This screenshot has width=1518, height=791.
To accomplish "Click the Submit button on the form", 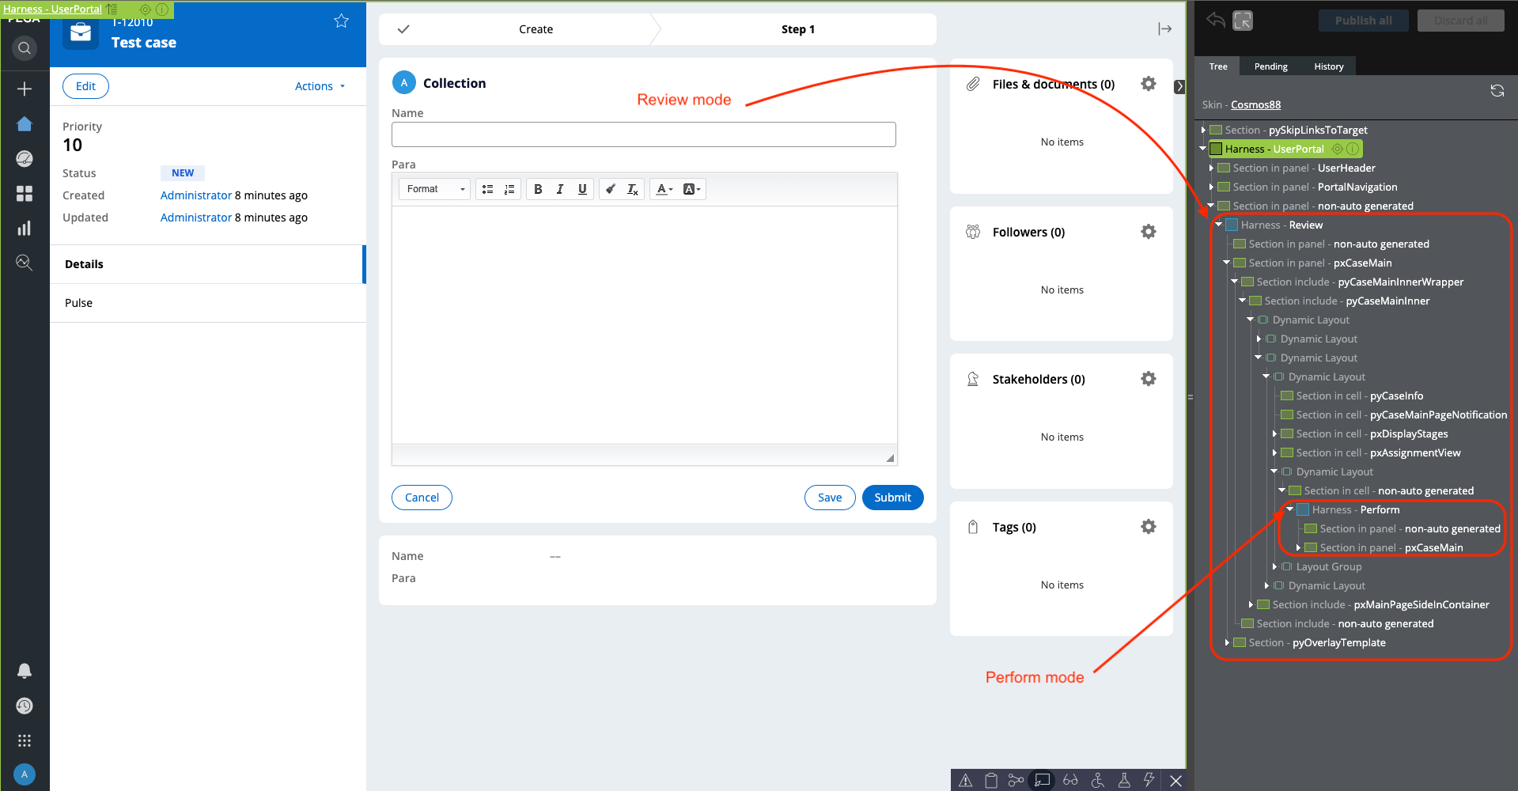I will click(x=892, y=497).
